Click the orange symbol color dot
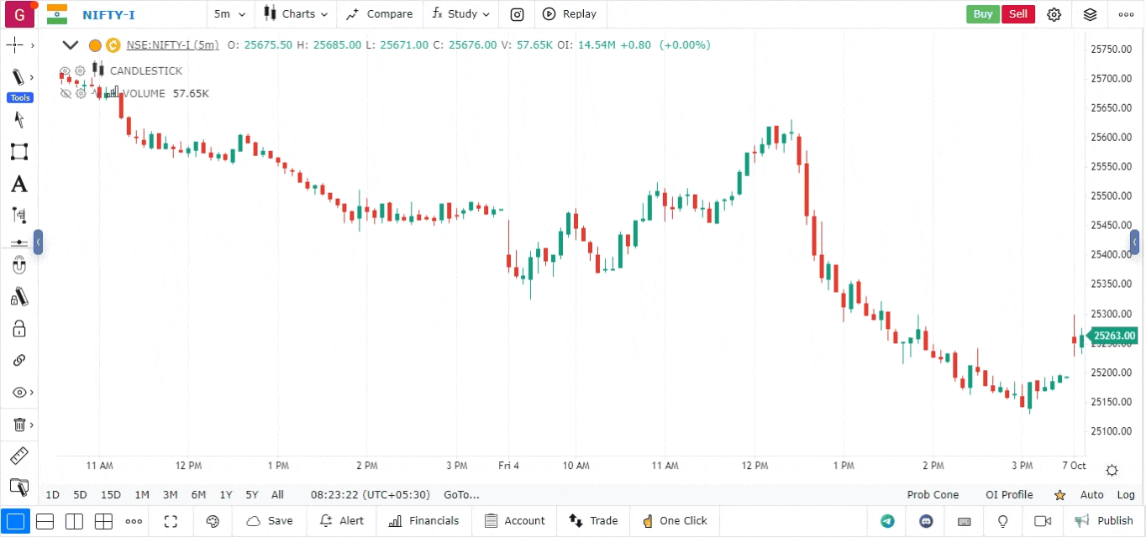 tap(95, 45)
